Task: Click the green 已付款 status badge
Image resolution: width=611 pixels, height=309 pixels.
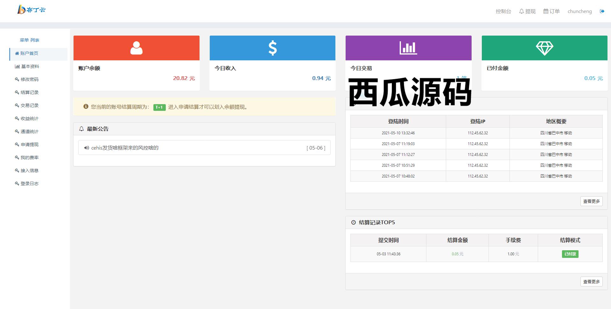Action: pyautogui.click(x=570, y=254)
